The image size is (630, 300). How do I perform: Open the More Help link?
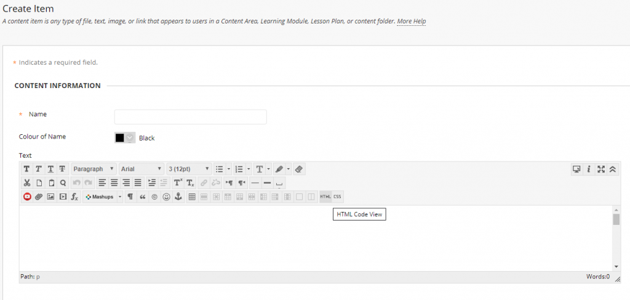tap(411, 22)
